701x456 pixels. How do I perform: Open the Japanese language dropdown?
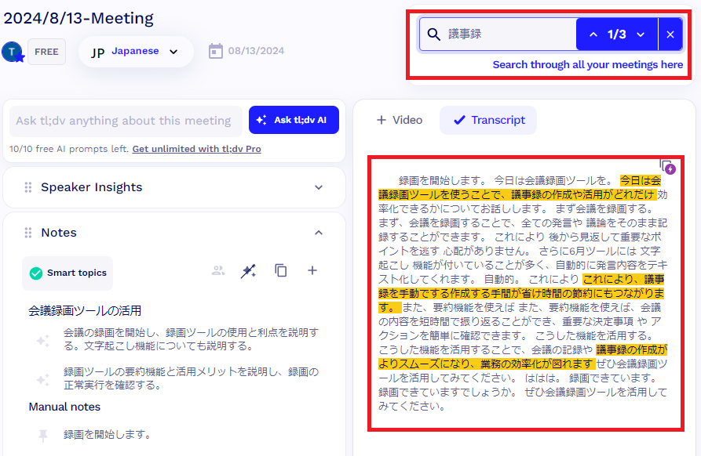[x=136, y=51]
